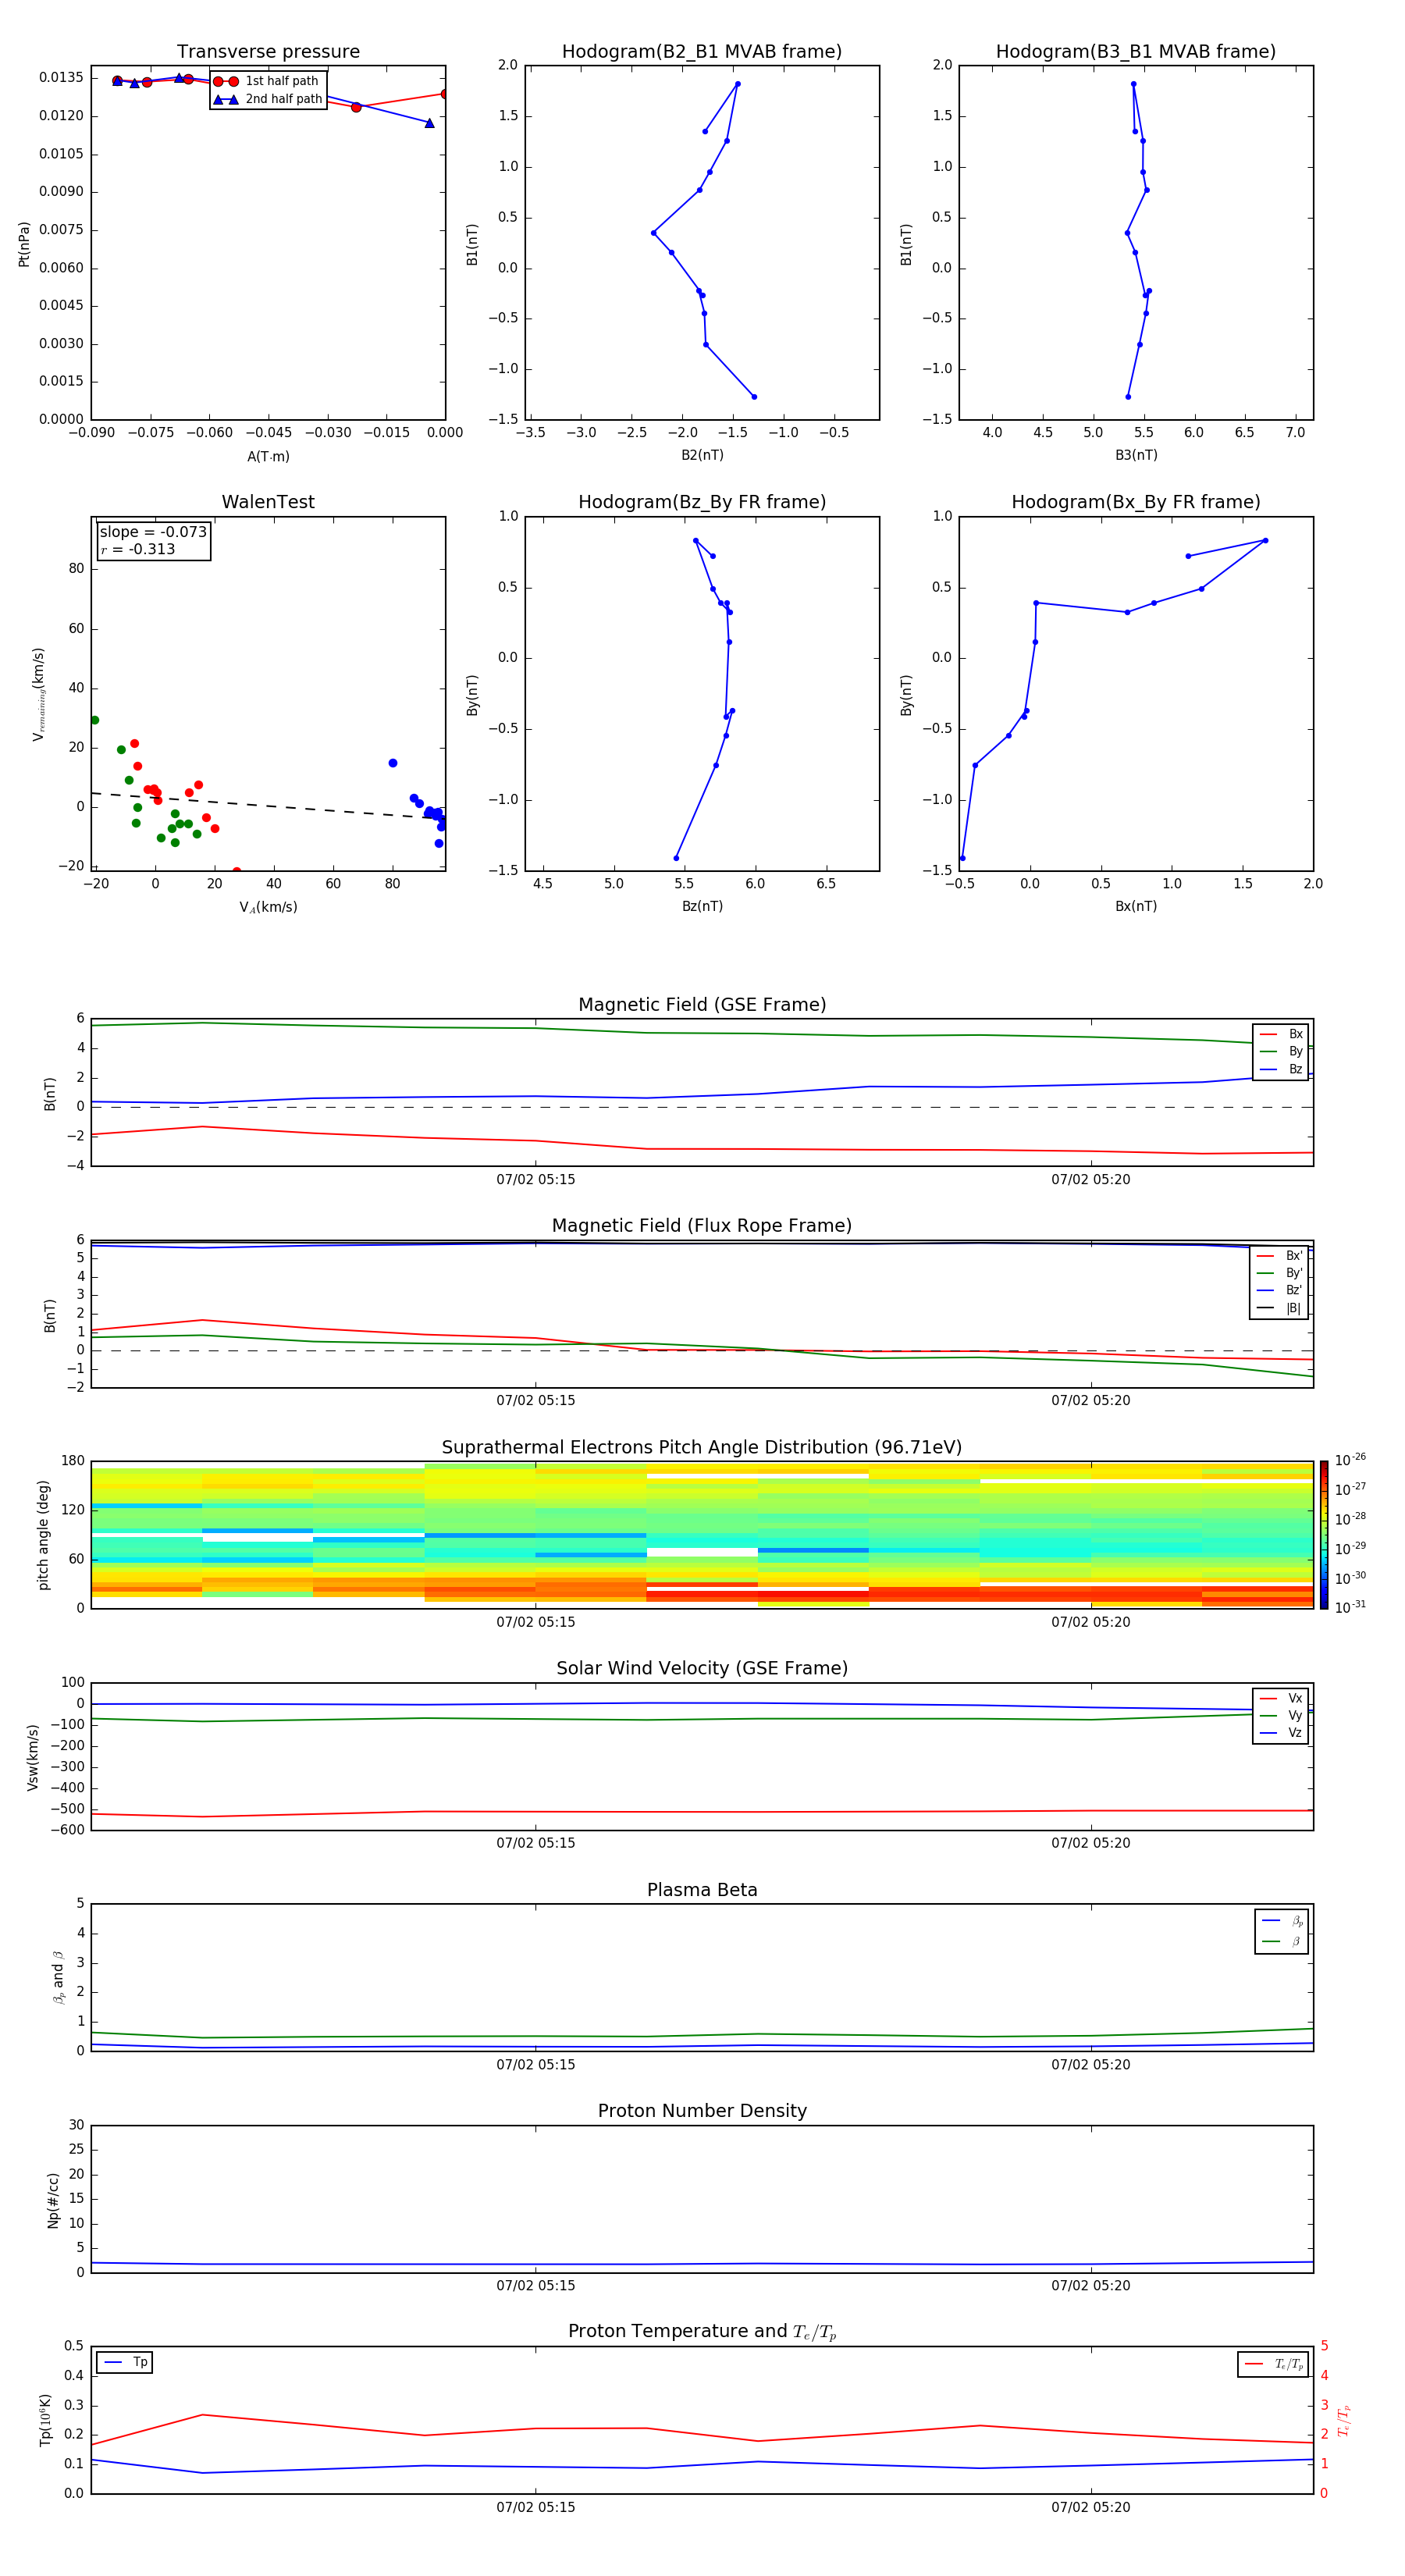Click the 'r = -0.313' annotation
Screen dimensions: 1405x2576
pyautogui.click(x=138, y=549)
